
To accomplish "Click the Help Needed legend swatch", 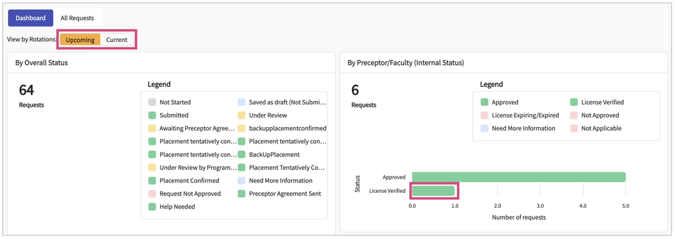I will pyautogui.click(x=152, y=207).
